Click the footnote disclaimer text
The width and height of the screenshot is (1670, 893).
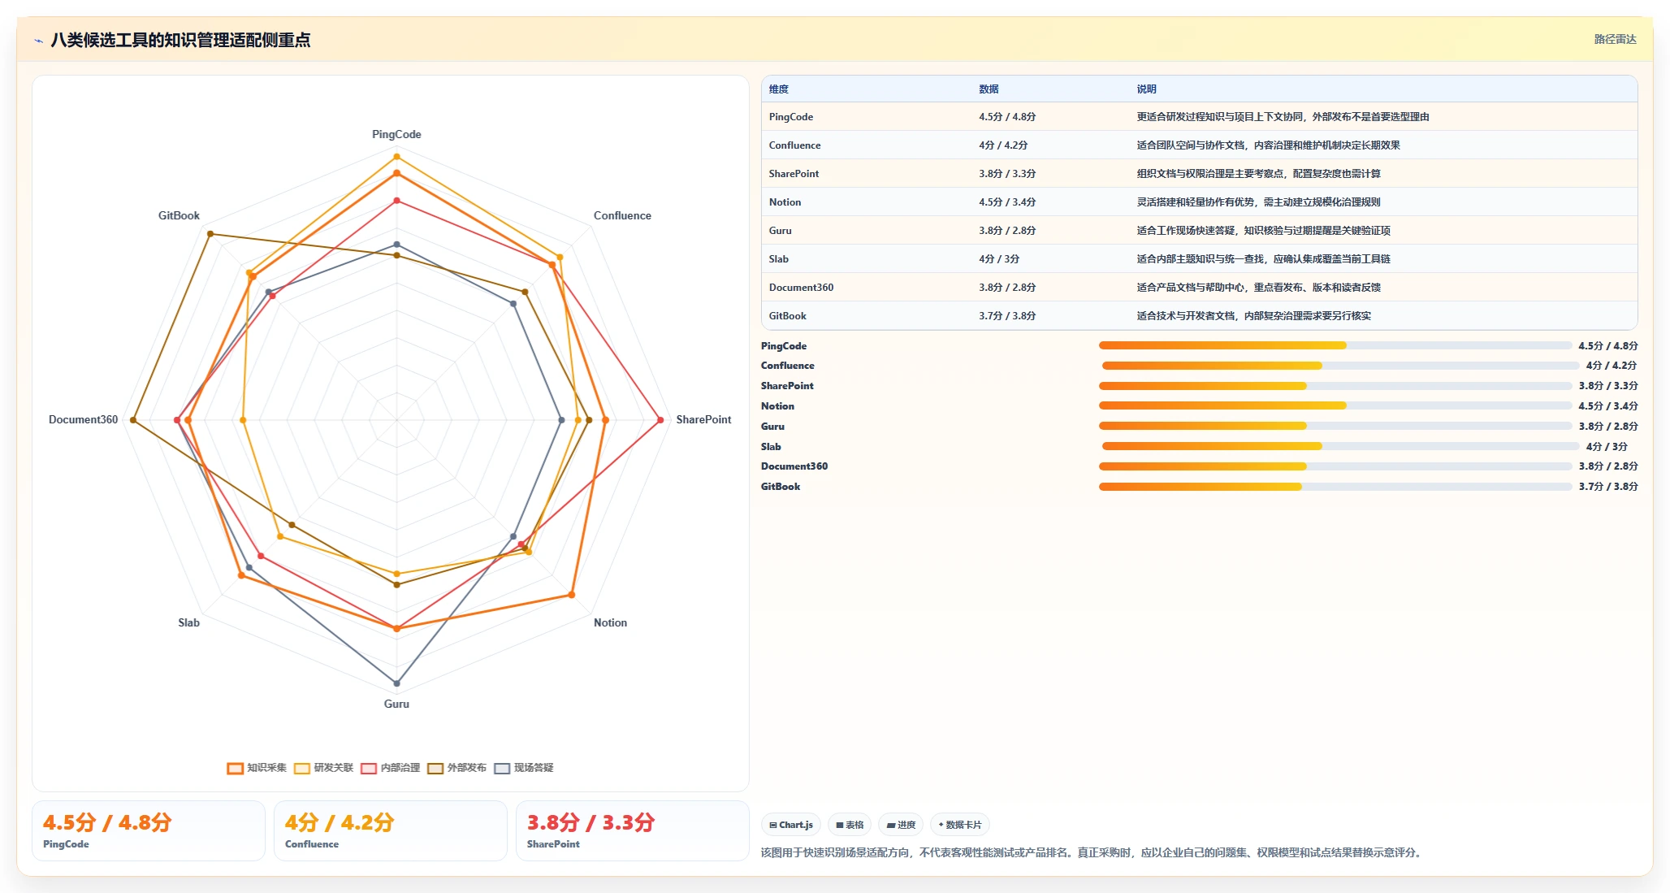1092,852
